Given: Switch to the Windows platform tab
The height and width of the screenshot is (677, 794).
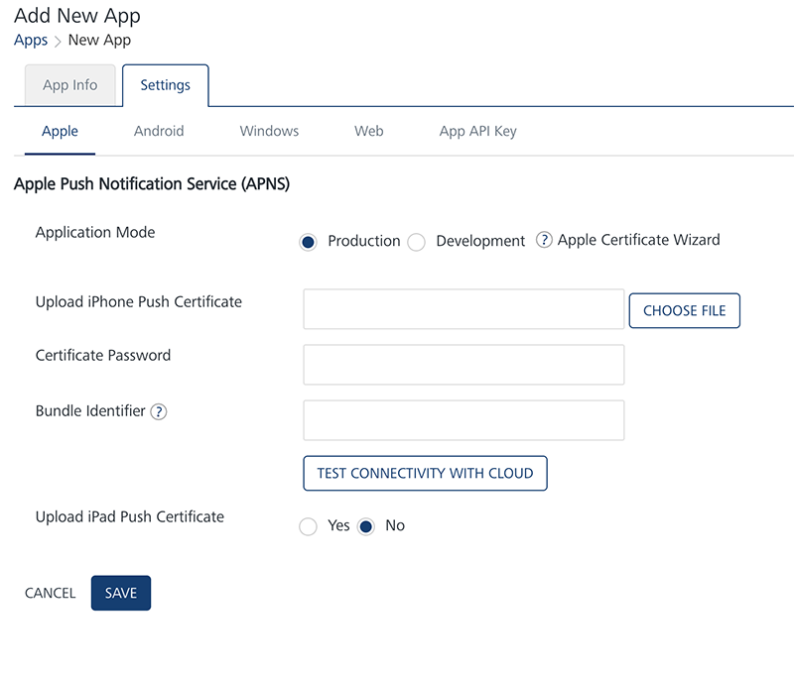Looking at the screenshot, I should click(269, 131).
